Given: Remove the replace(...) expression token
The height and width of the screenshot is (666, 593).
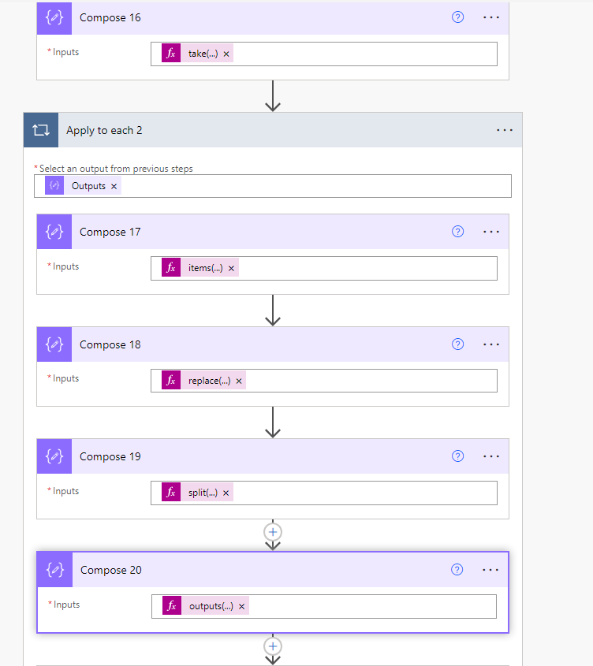Looking at the screenshot, I should pyautogui.click(x=240, y=379).
